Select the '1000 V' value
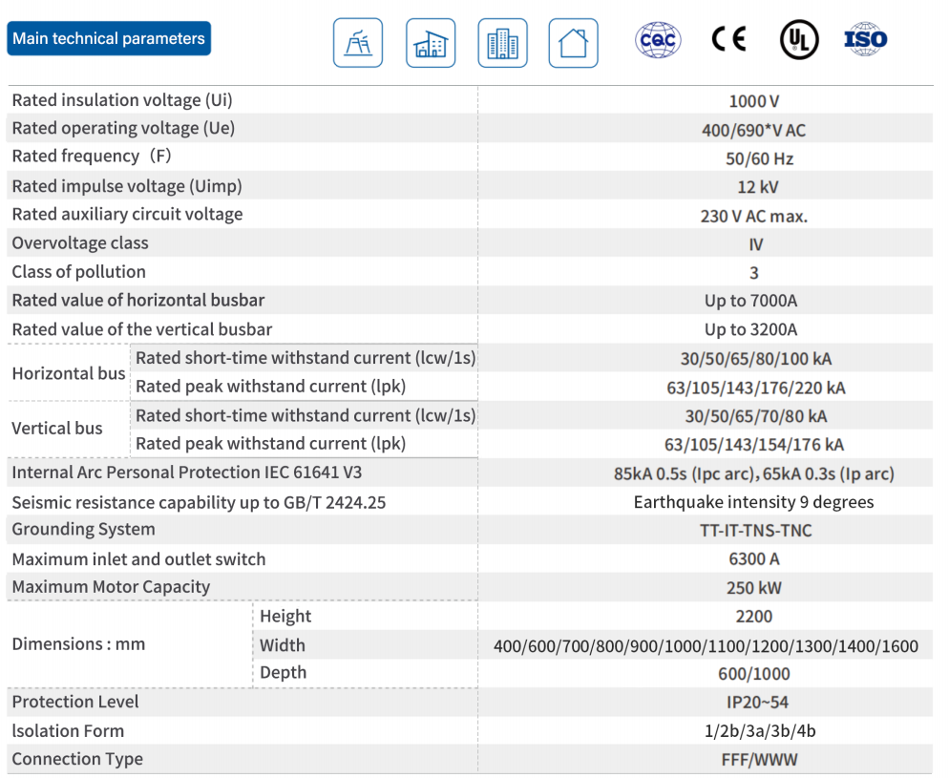The image size is (949, 778). click(x=754, y=101)
